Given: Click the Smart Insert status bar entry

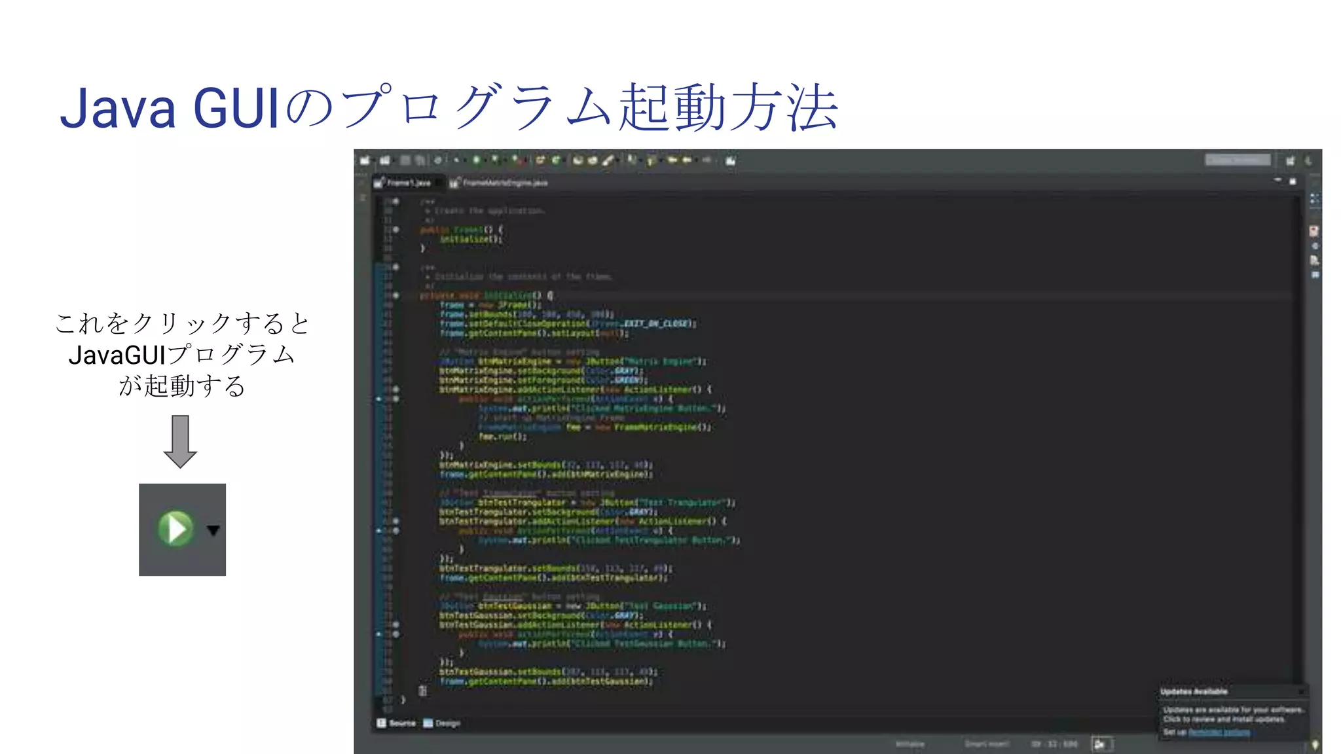Looking at the screenshot, I should [x=987, y=744].
